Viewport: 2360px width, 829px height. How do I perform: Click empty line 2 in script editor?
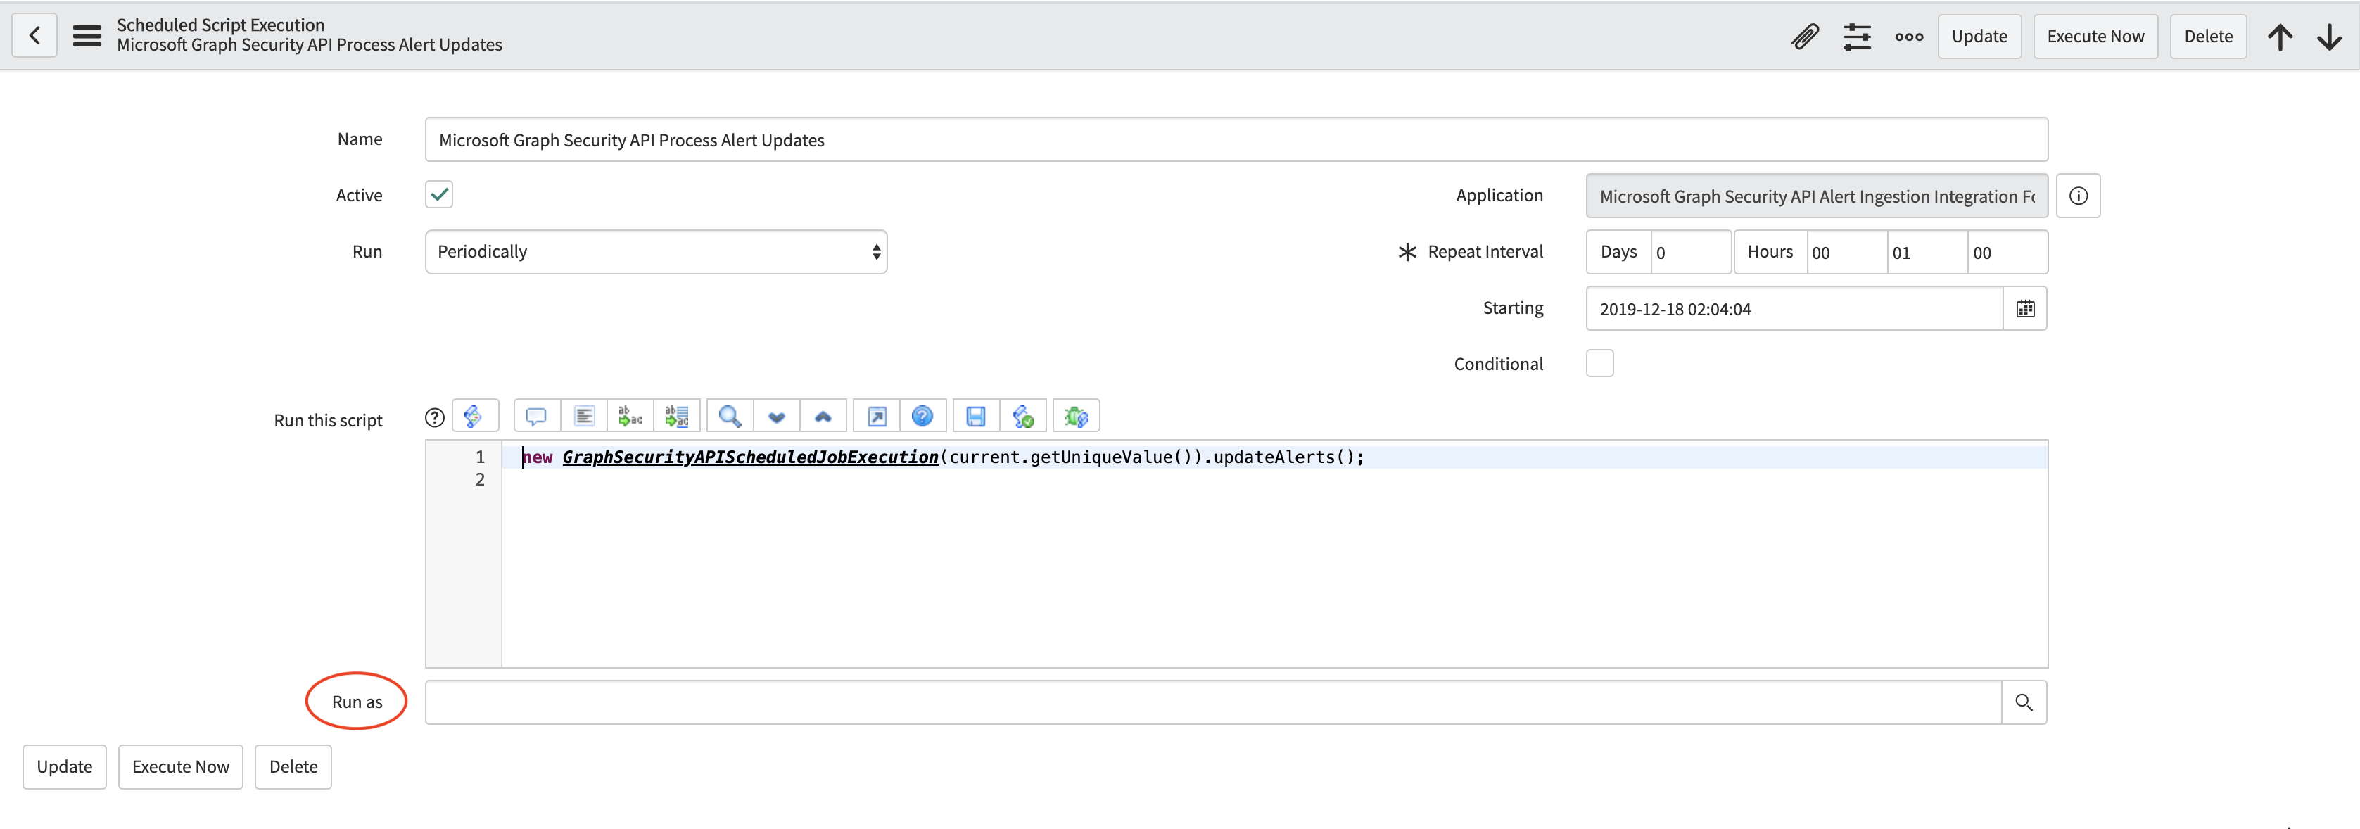click(x=1274, y=480)
